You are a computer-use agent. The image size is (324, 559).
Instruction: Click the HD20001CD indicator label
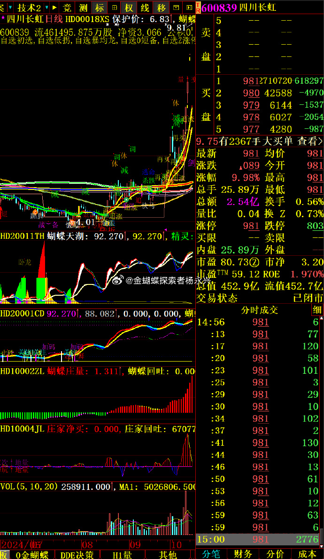tap(23, 314)
